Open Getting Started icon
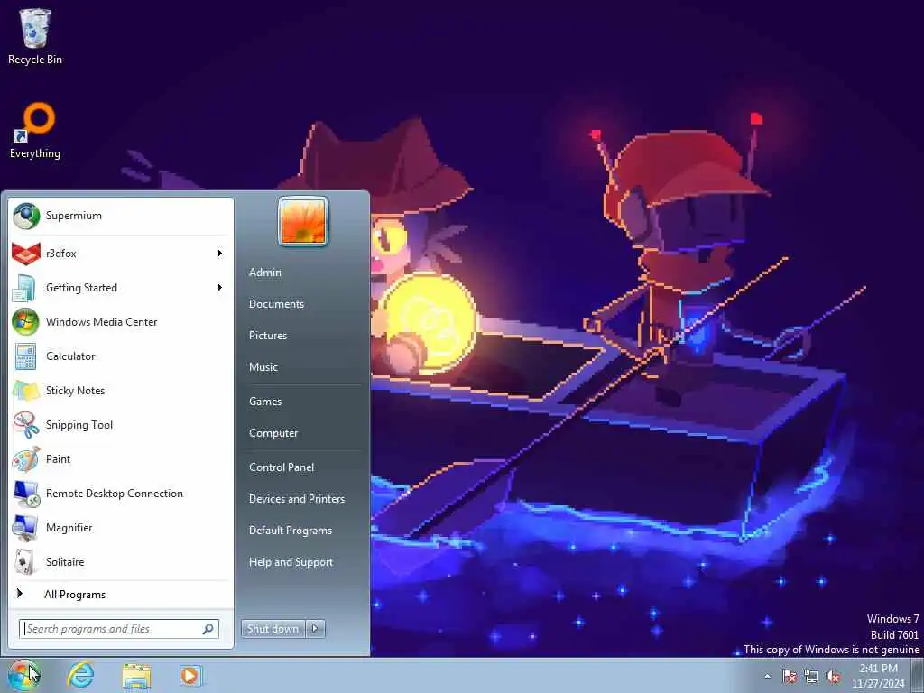 coord(26,288)
